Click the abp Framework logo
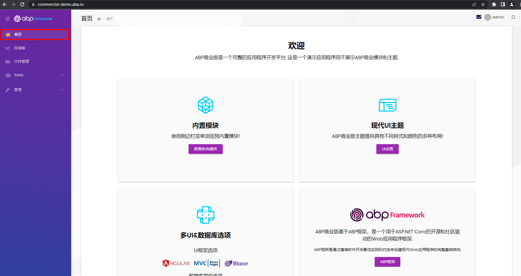 [x=387, y=215]
